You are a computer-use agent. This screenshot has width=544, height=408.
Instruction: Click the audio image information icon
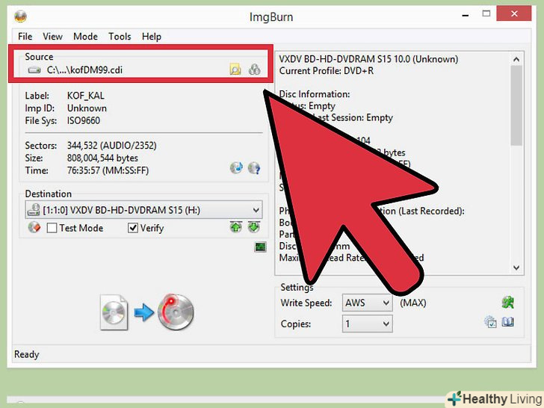(236, 168)
